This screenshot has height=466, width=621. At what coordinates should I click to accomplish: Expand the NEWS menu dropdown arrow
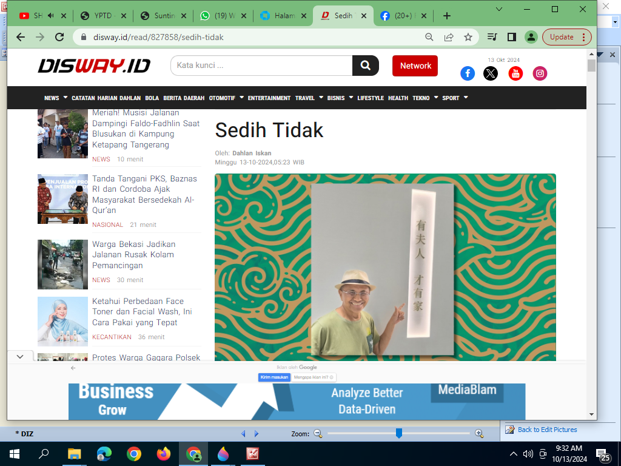65,97
